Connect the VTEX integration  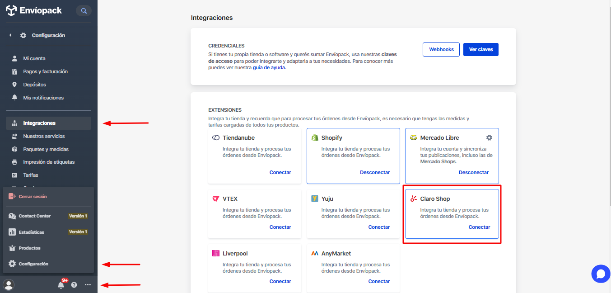coord(280,227)
